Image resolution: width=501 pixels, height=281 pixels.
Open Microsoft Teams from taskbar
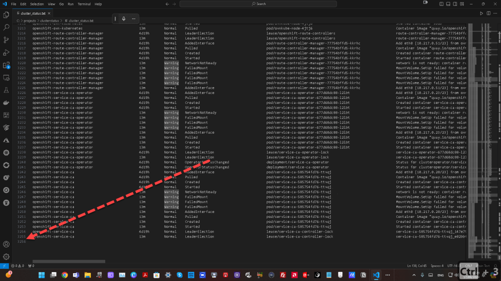click(x=76, y=275)
